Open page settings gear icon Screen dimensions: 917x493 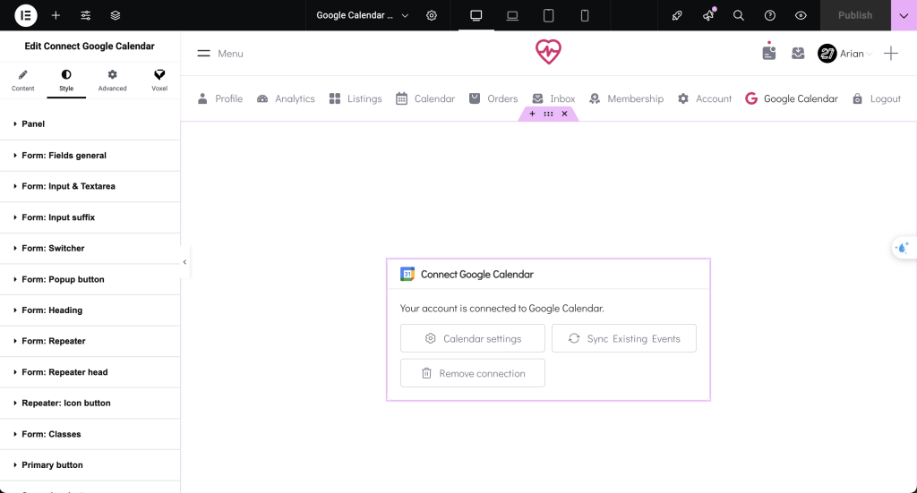click(x=432, y=15)
